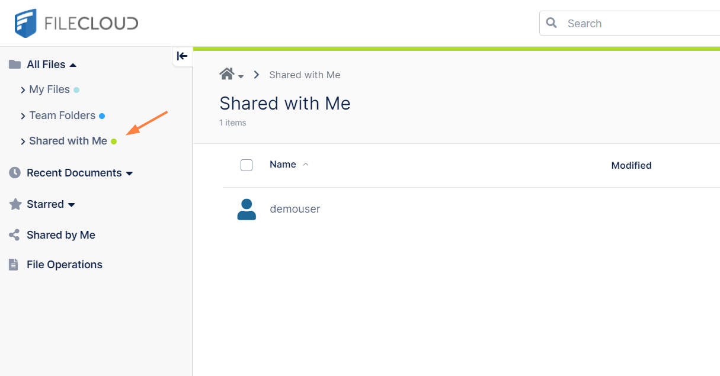
Task: Open the home breadcrumb dropdown caret
Action: 241,76
